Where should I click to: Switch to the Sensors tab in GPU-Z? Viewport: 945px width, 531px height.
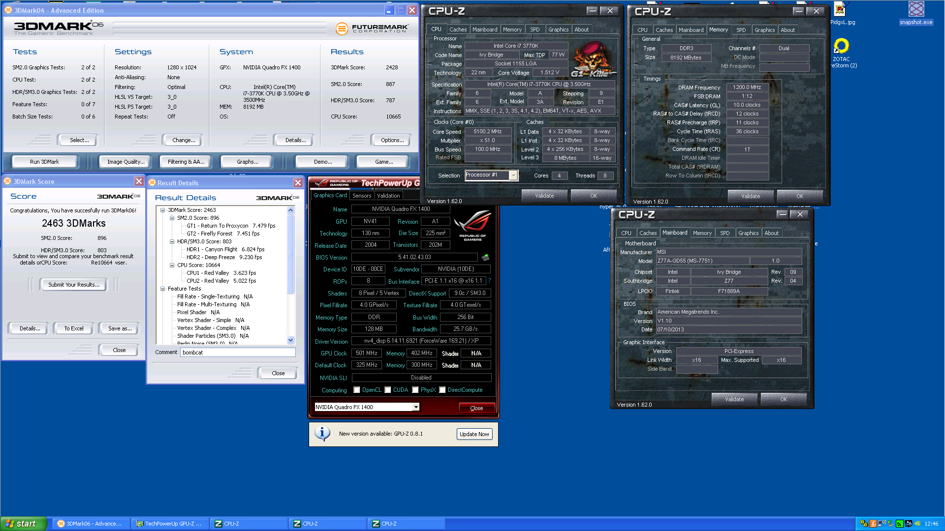(x=362, y=196)
